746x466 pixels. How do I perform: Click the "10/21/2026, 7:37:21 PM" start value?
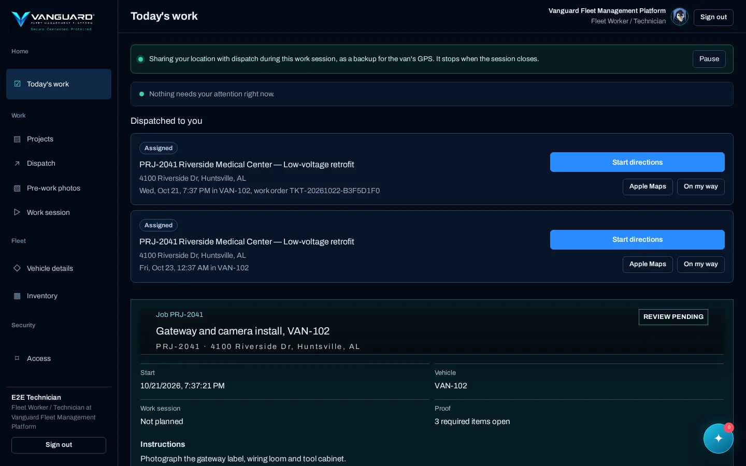182,386
